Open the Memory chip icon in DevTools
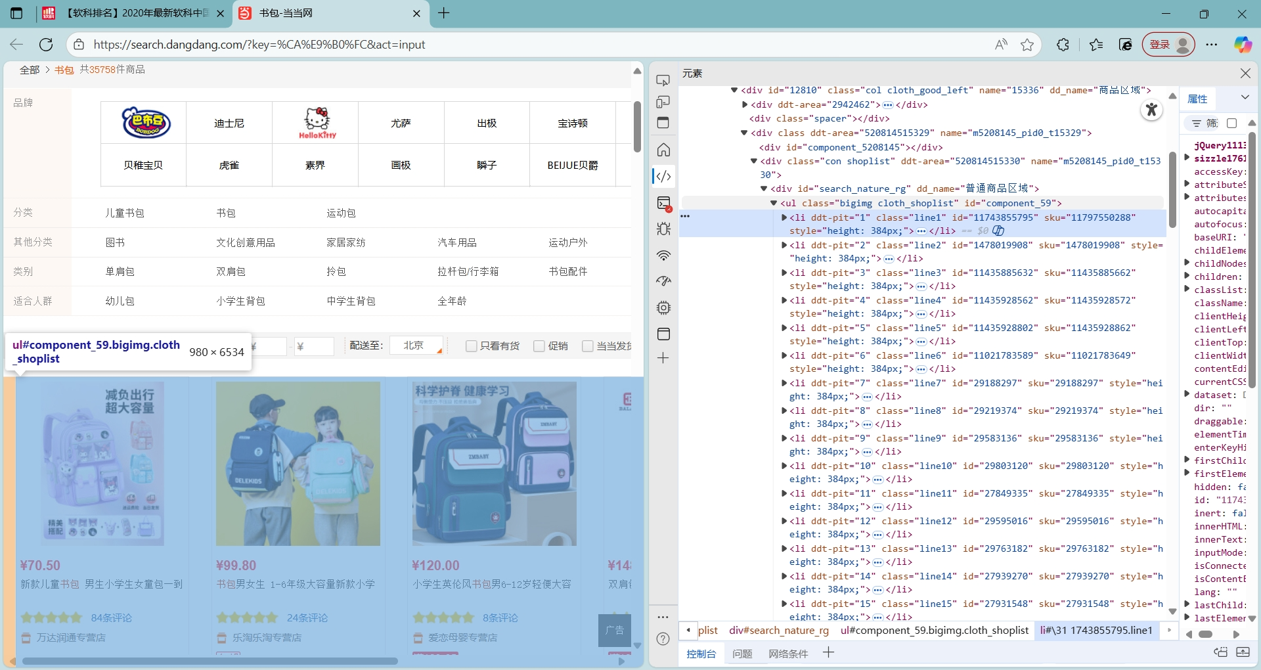Screen dimensions: 1261x670 pyautogui.click(x=663, y=307)
